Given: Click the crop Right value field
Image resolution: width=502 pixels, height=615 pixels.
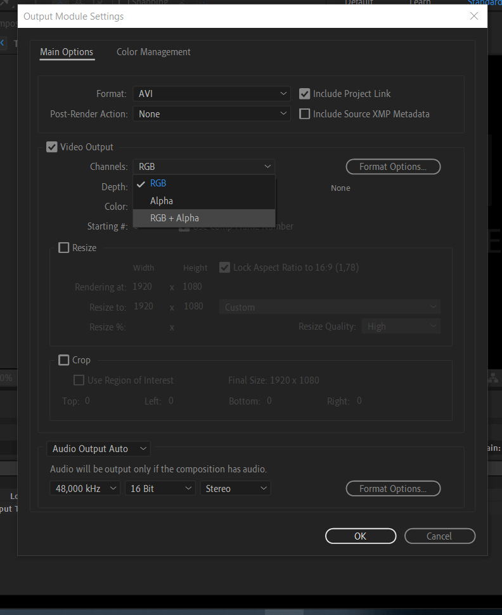Looking at the screenshot, I should coord(359,401).
